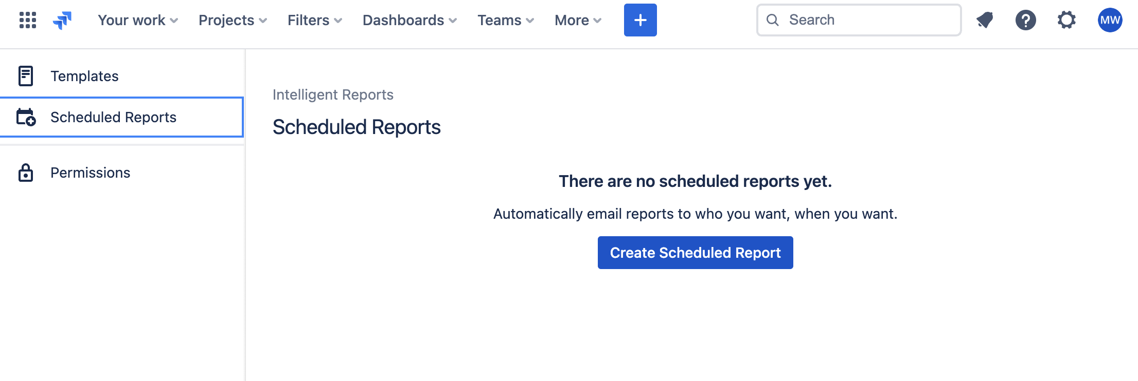This screenshot has width=1138, height=381.
Task: Open the More menu
Action: tap(577, 20)
